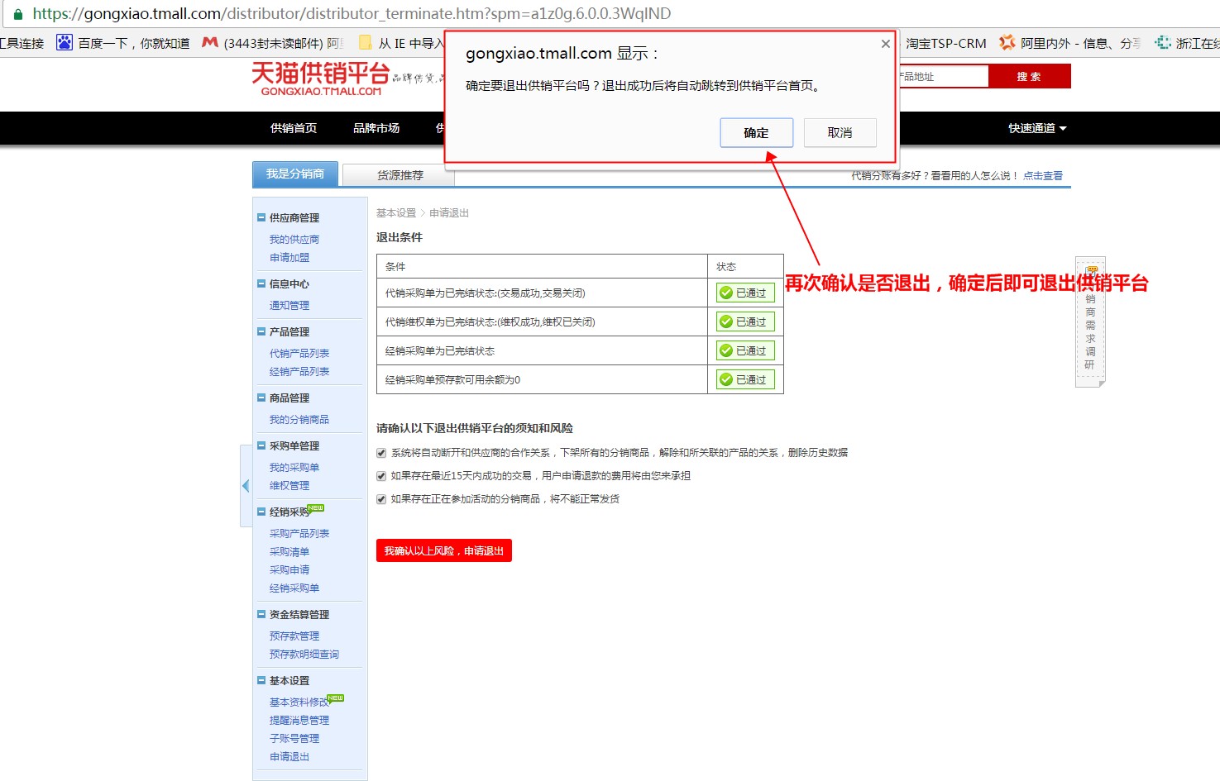This screenshot has height=781, width=1220.
Task: Select the 我是分销商 tab
Action: coord(295,174)
